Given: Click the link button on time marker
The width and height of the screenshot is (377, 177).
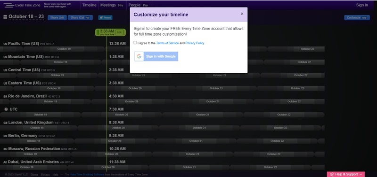Looking at the screenshot, I should [x=119, y=32].
